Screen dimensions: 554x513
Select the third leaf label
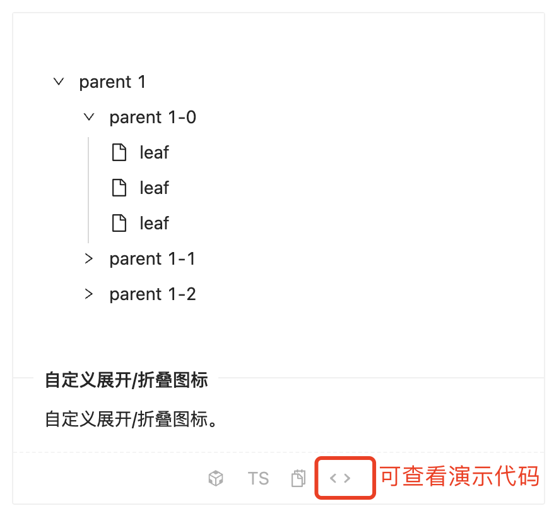pyautogui.click(x=155, y=223)
